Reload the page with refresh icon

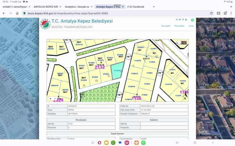point(211,13)
